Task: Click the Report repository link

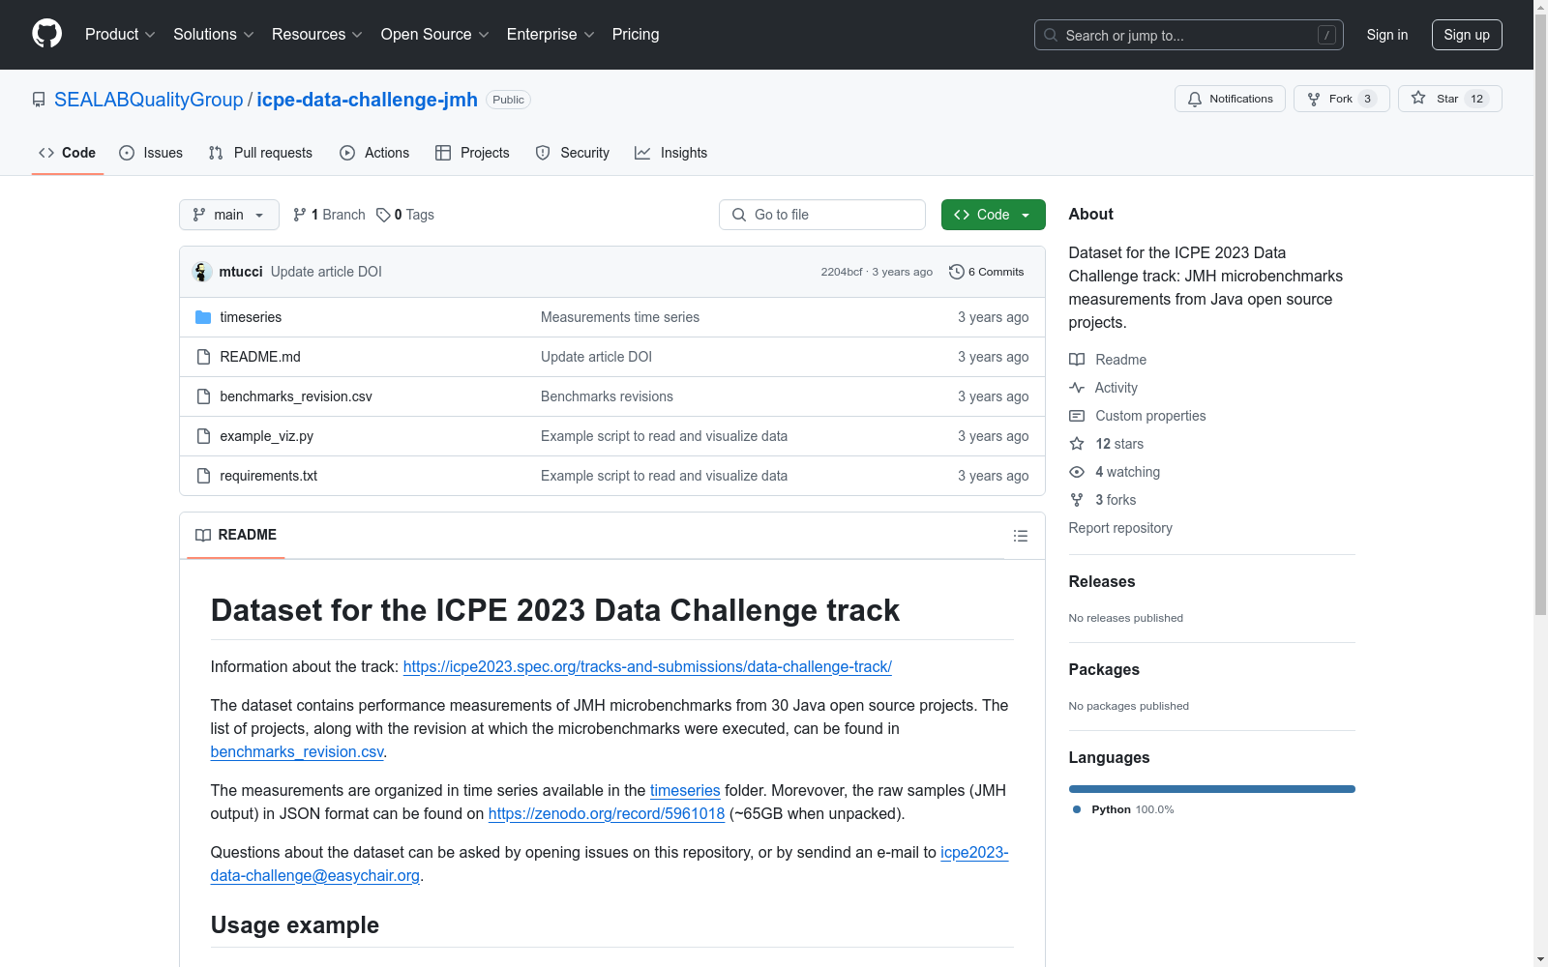Action: click(x=1120, y=528)
